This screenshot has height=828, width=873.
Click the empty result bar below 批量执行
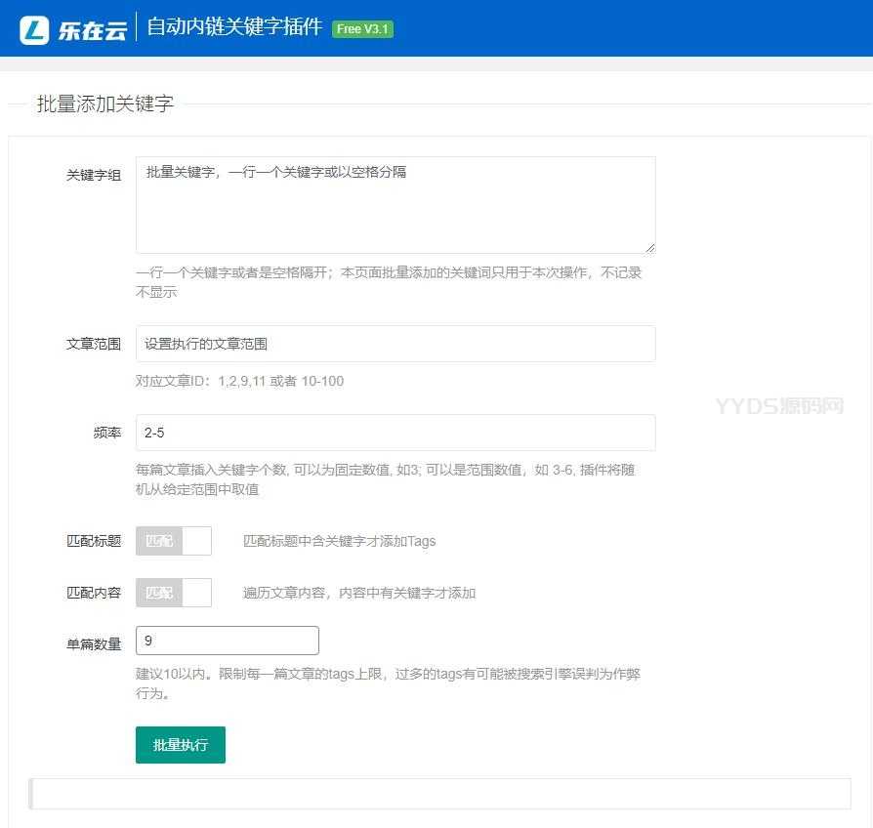[x=441, y=794]
